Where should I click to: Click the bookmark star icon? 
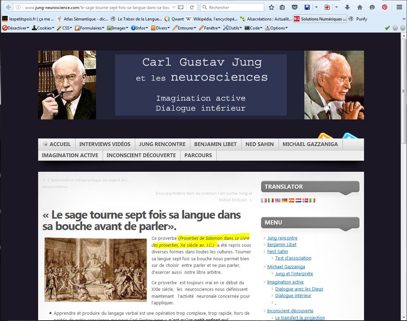pos(271,7)
